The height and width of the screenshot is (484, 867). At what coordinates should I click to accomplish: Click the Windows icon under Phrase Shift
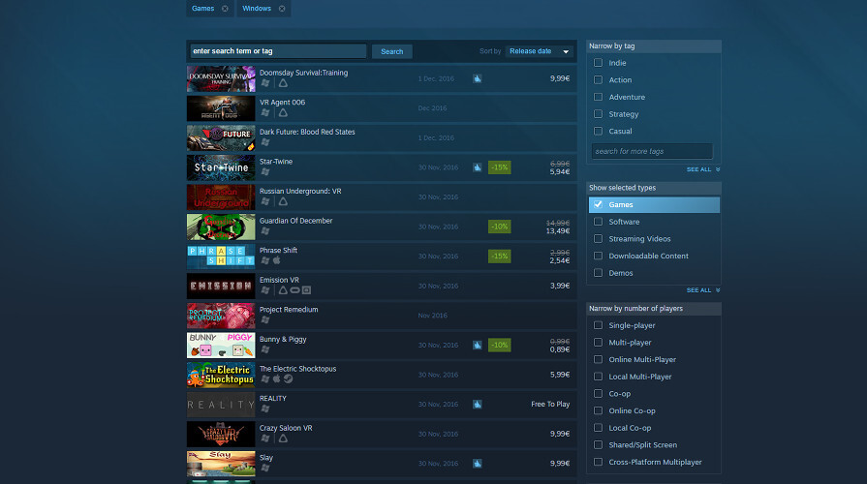[x=265, y=260]
